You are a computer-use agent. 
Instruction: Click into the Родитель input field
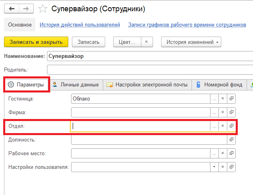150,70
